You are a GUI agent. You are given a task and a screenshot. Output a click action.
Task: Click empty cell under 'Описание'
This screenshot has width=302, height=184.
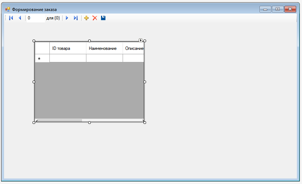point(133,58)
